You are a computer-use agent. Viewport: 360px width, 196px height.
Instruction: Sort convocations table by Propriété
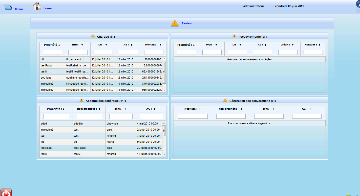[200, 109]
